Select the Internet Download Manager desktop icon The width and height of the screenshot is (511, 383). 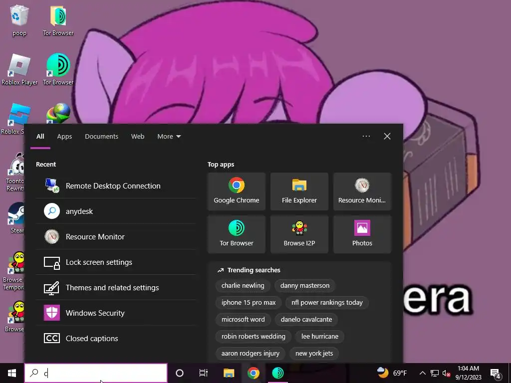58,113
